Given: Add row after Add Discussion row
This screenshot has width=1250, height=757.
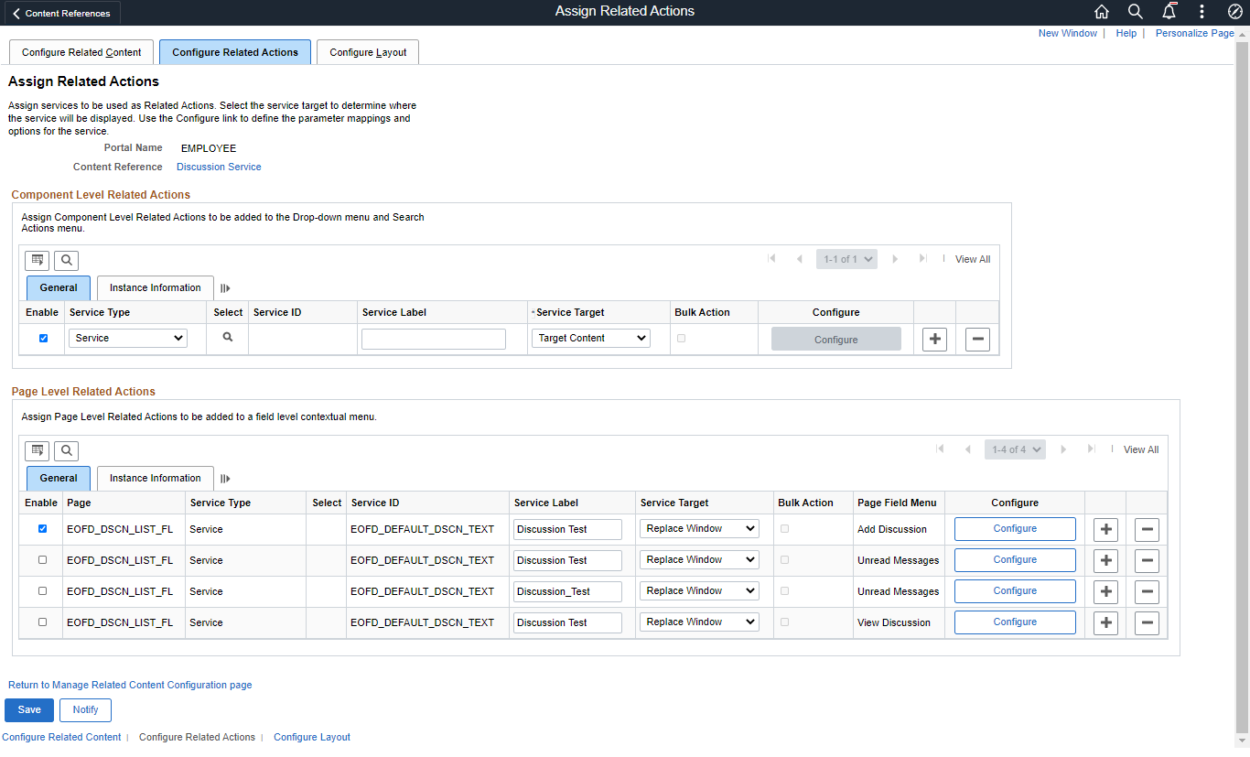Looking at the screenshot, I should [1105, 529].
